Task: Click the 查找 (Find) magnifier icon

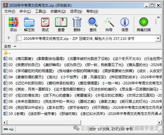Action: pos(93,22)
